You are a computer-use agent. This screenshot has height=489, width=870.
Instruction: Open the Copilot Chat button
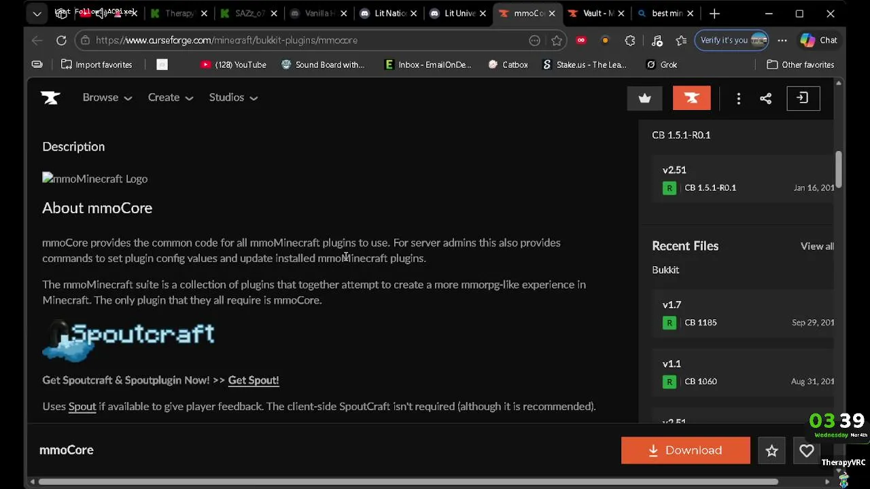[818, 40]
